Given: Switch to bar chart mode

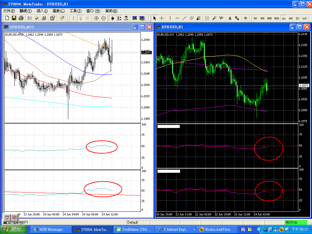Looking at the screenshot, I should coord(73,18).
